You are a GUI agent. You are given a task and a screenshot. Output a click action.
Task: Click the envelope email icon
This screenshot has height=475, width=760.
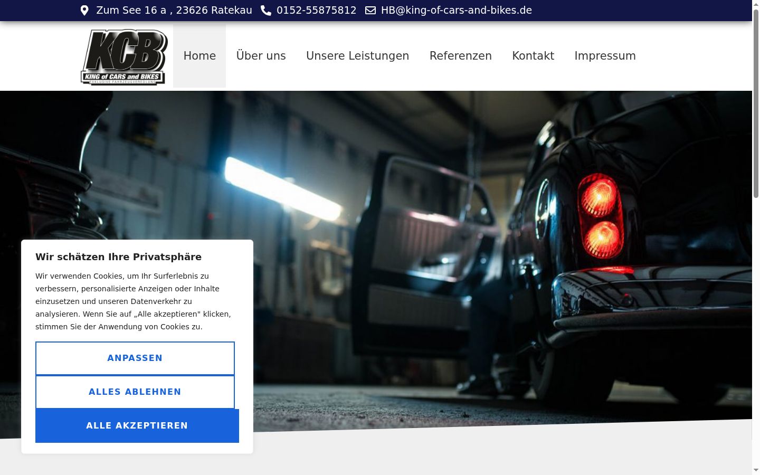tap(370, 11)
